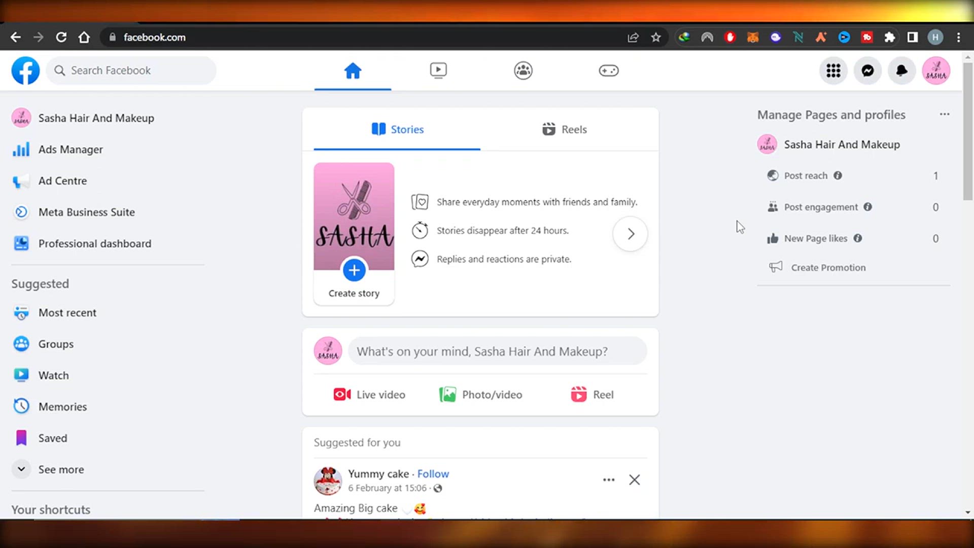Screen dimensions: 974x548
Task: Click the Facebook logo
Action: pyautogui.click(x=25, y=71)
